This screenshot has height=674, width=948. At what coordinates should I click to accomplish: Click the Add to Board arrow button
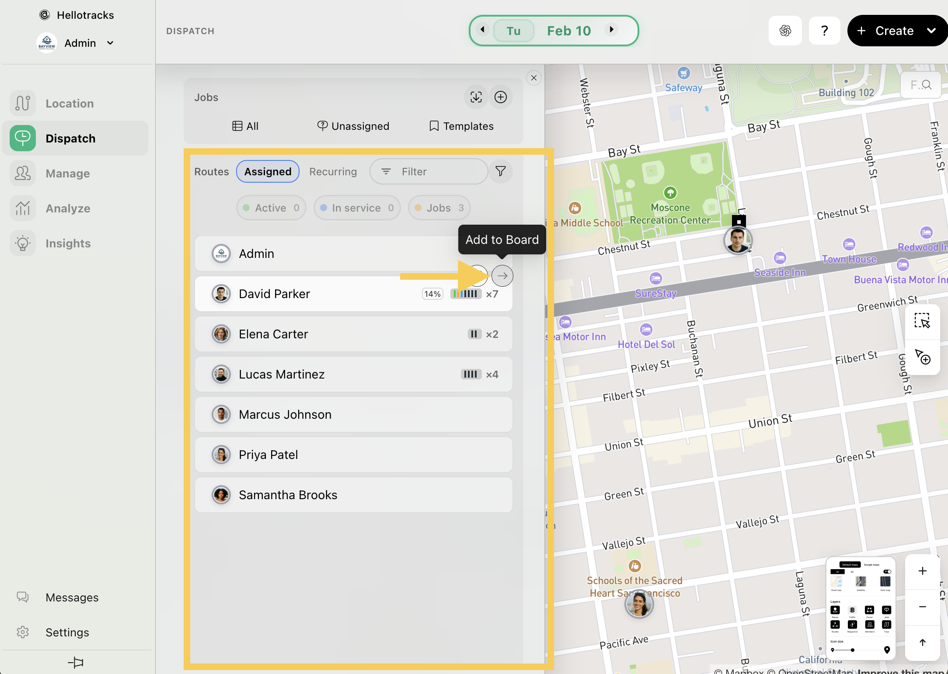pos(502,276)
